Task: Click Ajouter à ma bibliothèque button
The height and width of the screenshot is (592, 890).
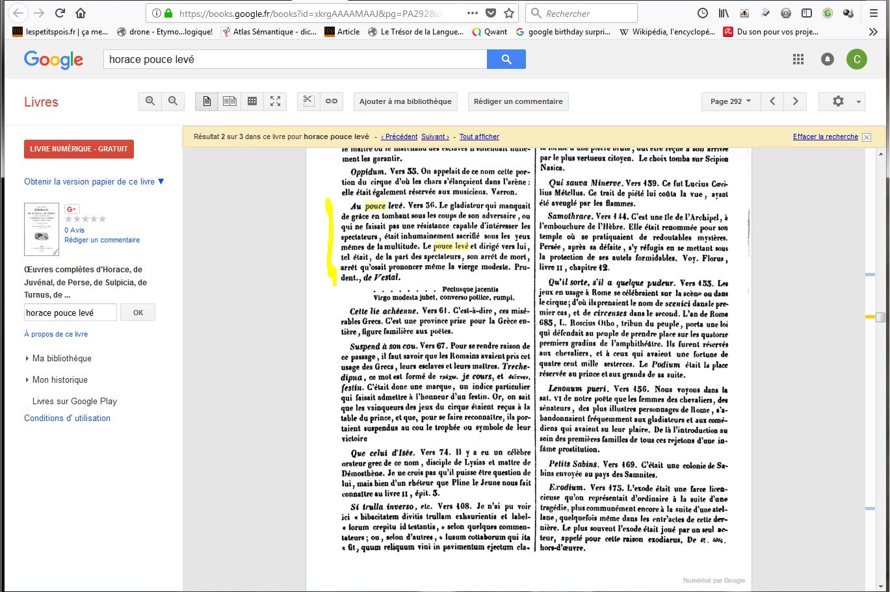Action: [x=405, y=101]
